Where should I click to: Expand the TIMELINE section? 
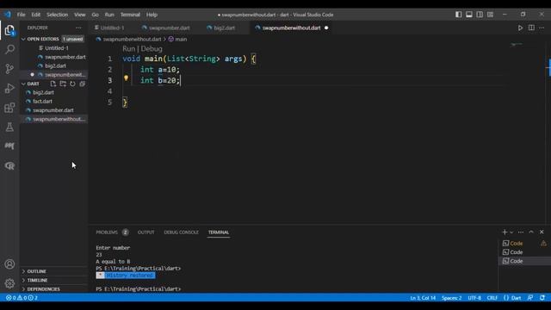click(37, 280)
